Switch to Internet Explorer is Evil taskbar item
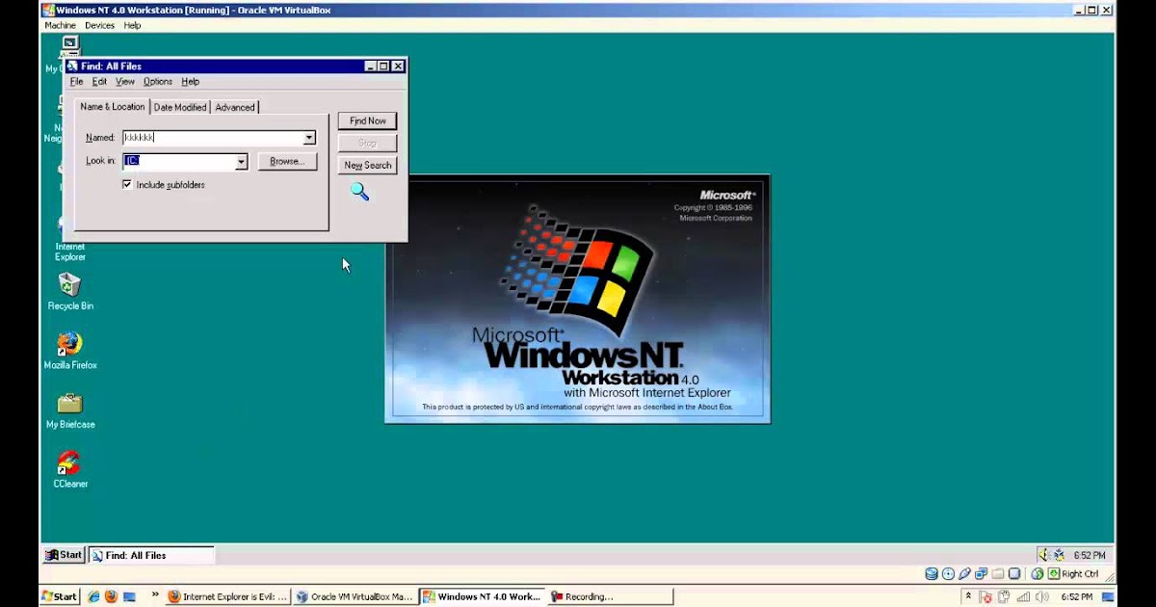 [x=227, y=596]
